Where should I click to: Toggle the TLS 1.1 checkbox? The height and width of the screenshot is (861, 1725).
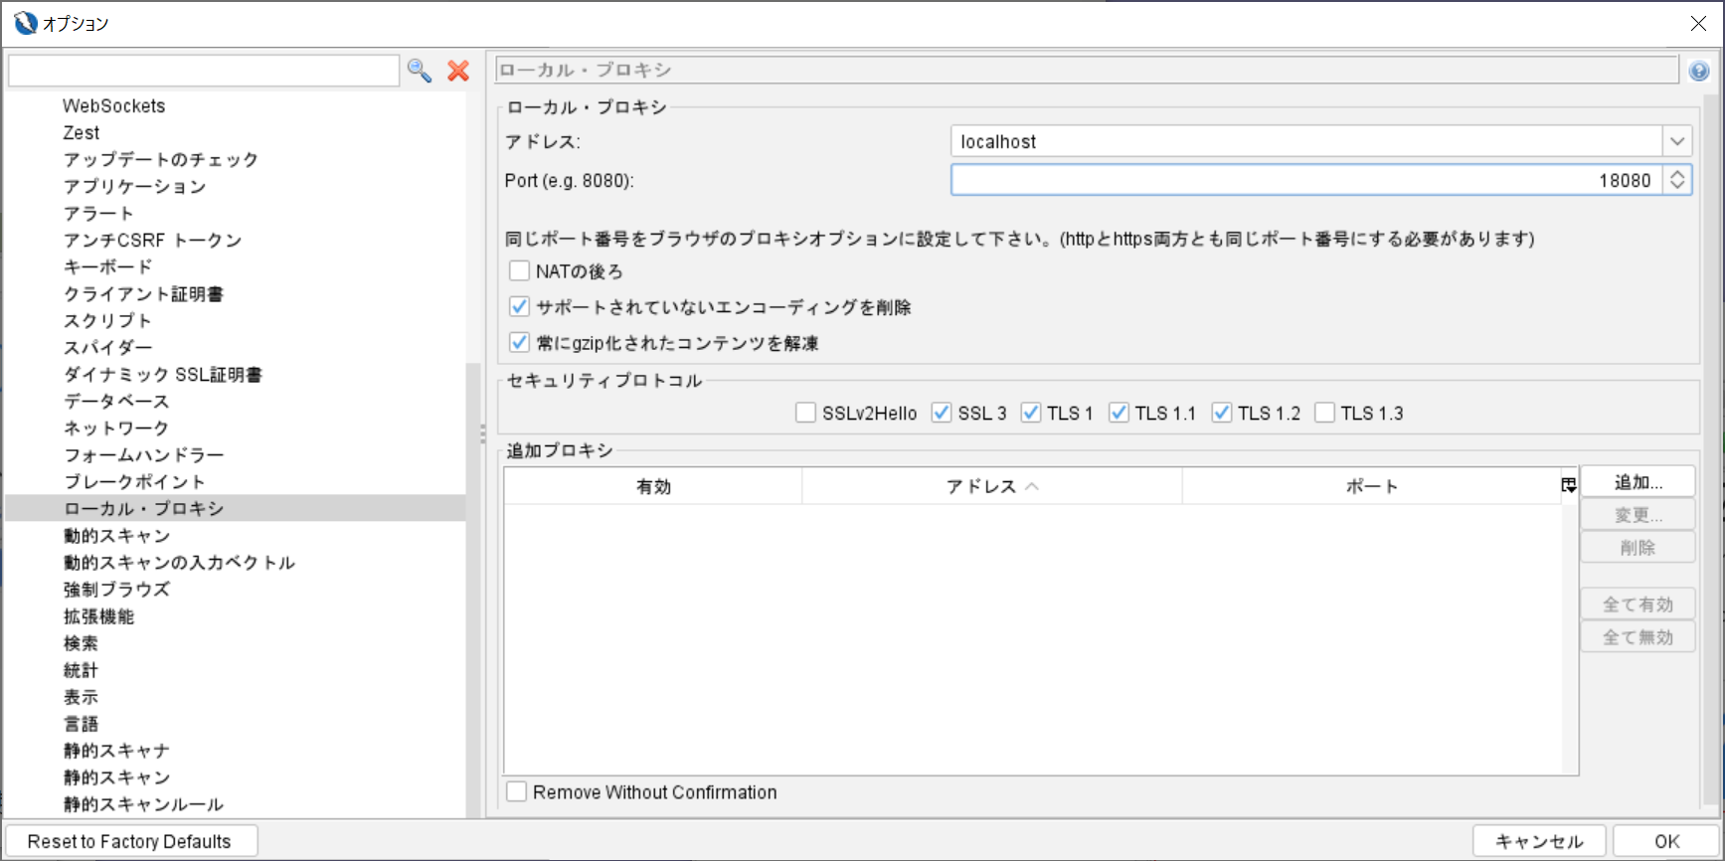tap(1120, 413)
